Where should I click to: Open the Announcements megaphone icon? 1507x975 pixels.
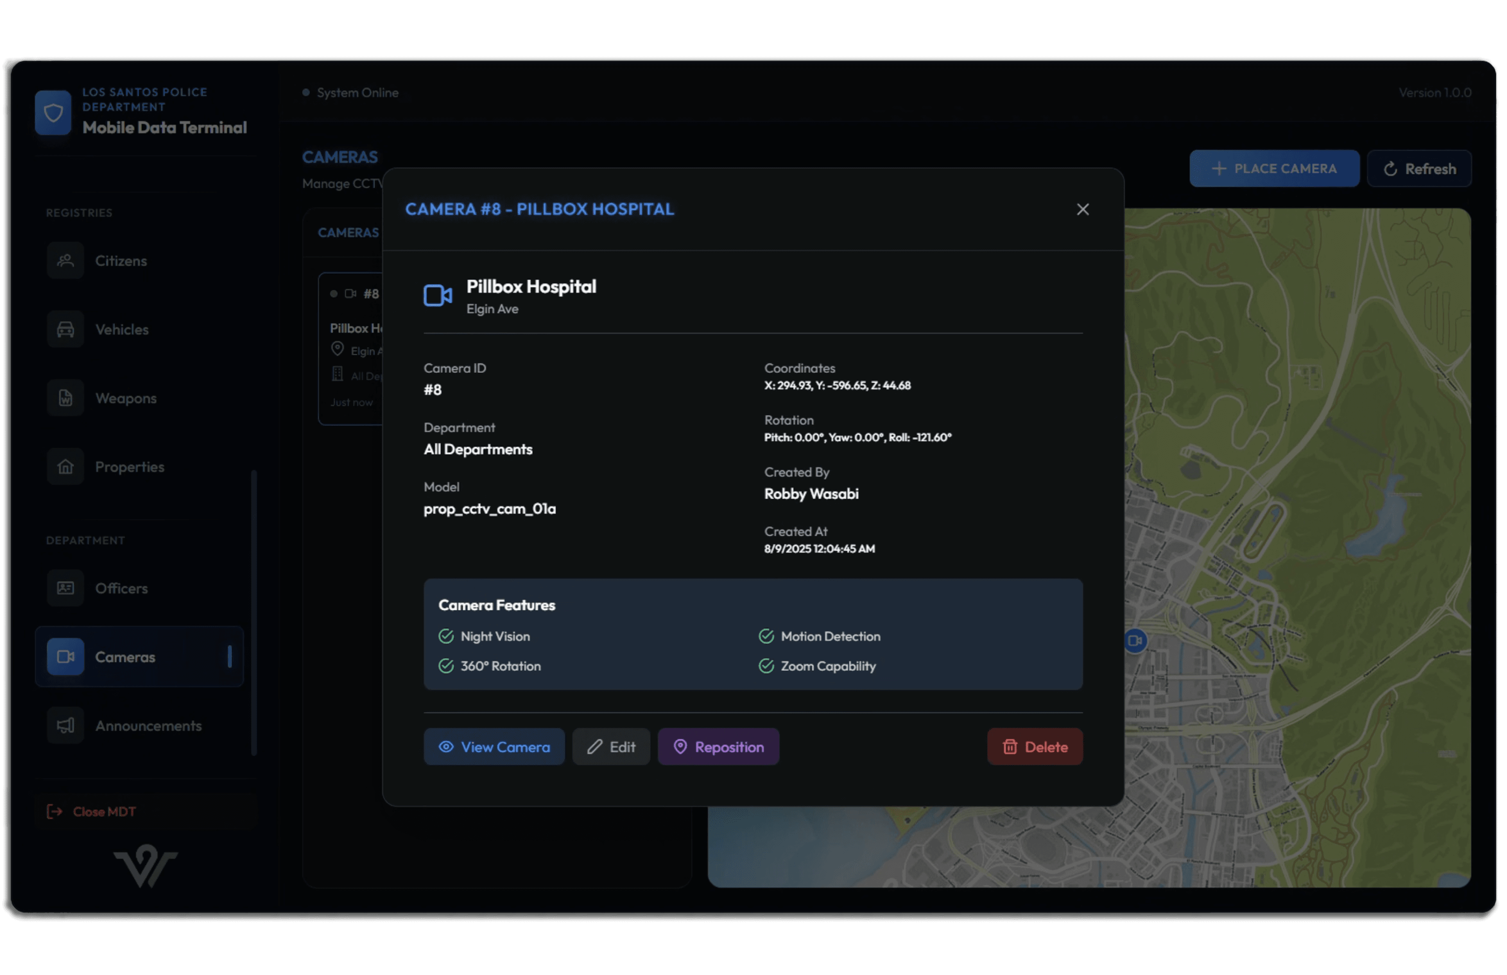click(x=65, y=726)
